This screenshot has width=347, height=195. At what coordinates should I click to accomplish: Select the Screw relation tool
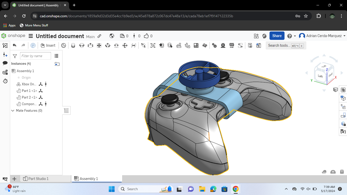click(232, 45)
